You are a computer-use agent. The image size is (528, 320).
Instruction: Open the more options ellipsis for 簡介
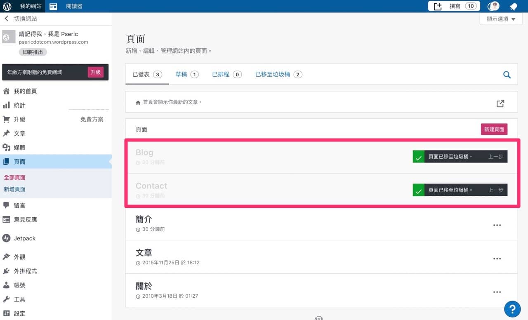tap(497, 225)
